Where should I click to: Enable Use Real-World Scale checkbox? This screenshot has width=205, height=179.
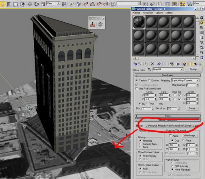pyautogui.click(x=137, y=88)
